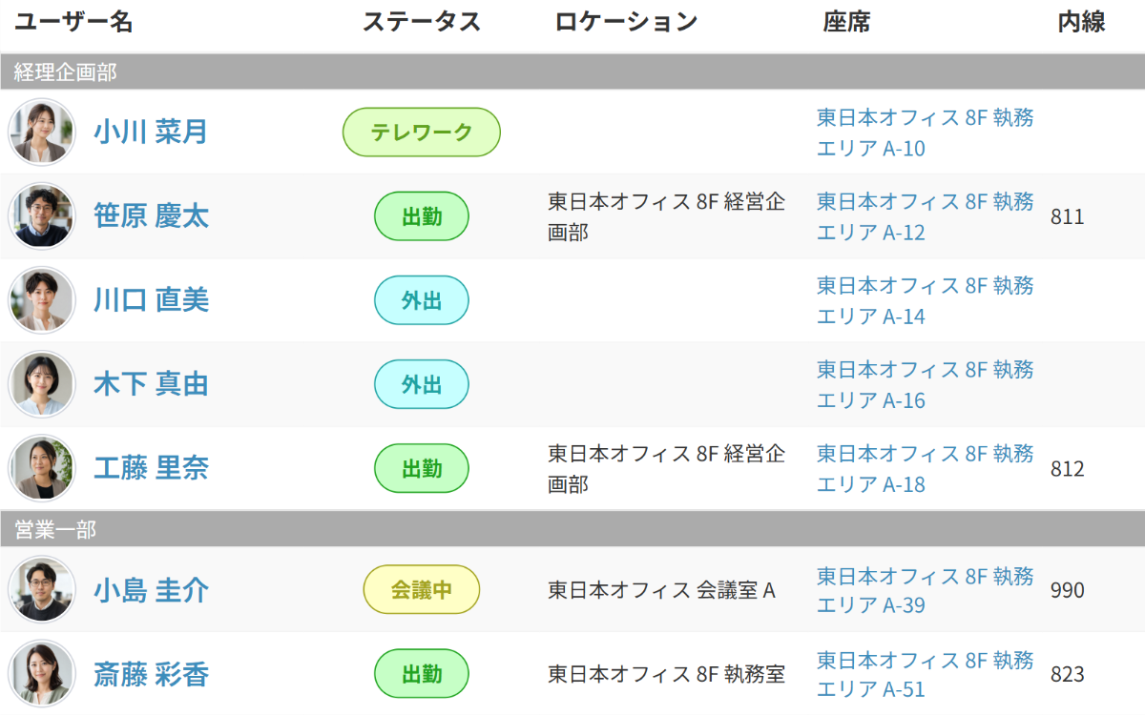Click 斎藤 彩香's profile picture
1145x715 pixels.
click(41, 674)
